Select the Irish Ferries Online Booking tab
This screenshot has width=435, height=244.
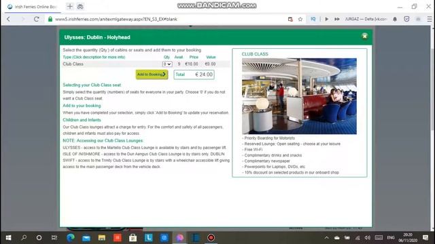tap(33, 7)
